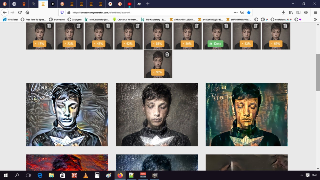The width and height of the screenshot is (320, 180).
Task: Click the 93% progress badge
Action: coord(158,72)
